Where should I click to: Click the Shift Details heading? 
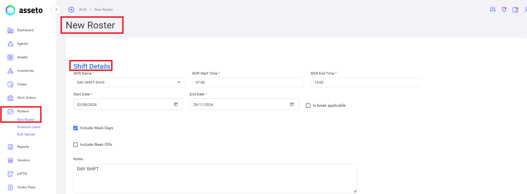[92, 66]
